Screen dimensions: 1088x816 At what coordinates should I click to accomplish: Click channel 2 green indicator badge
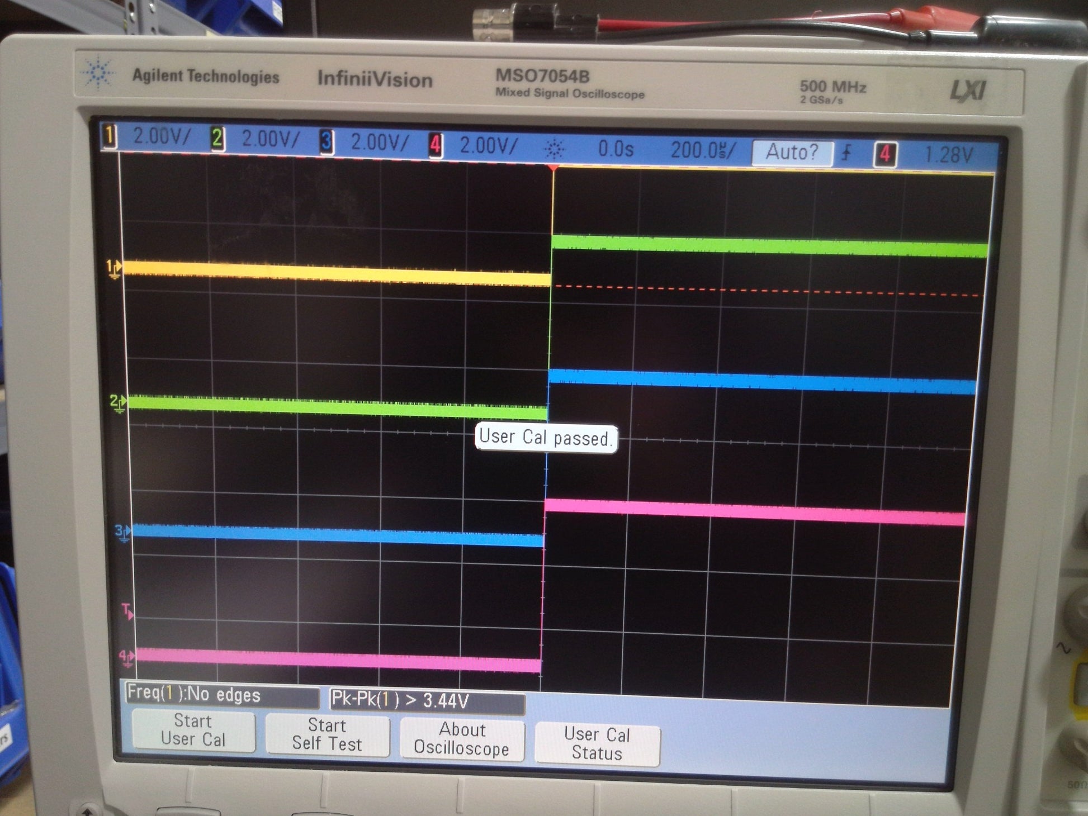click(x=217, y=139)
